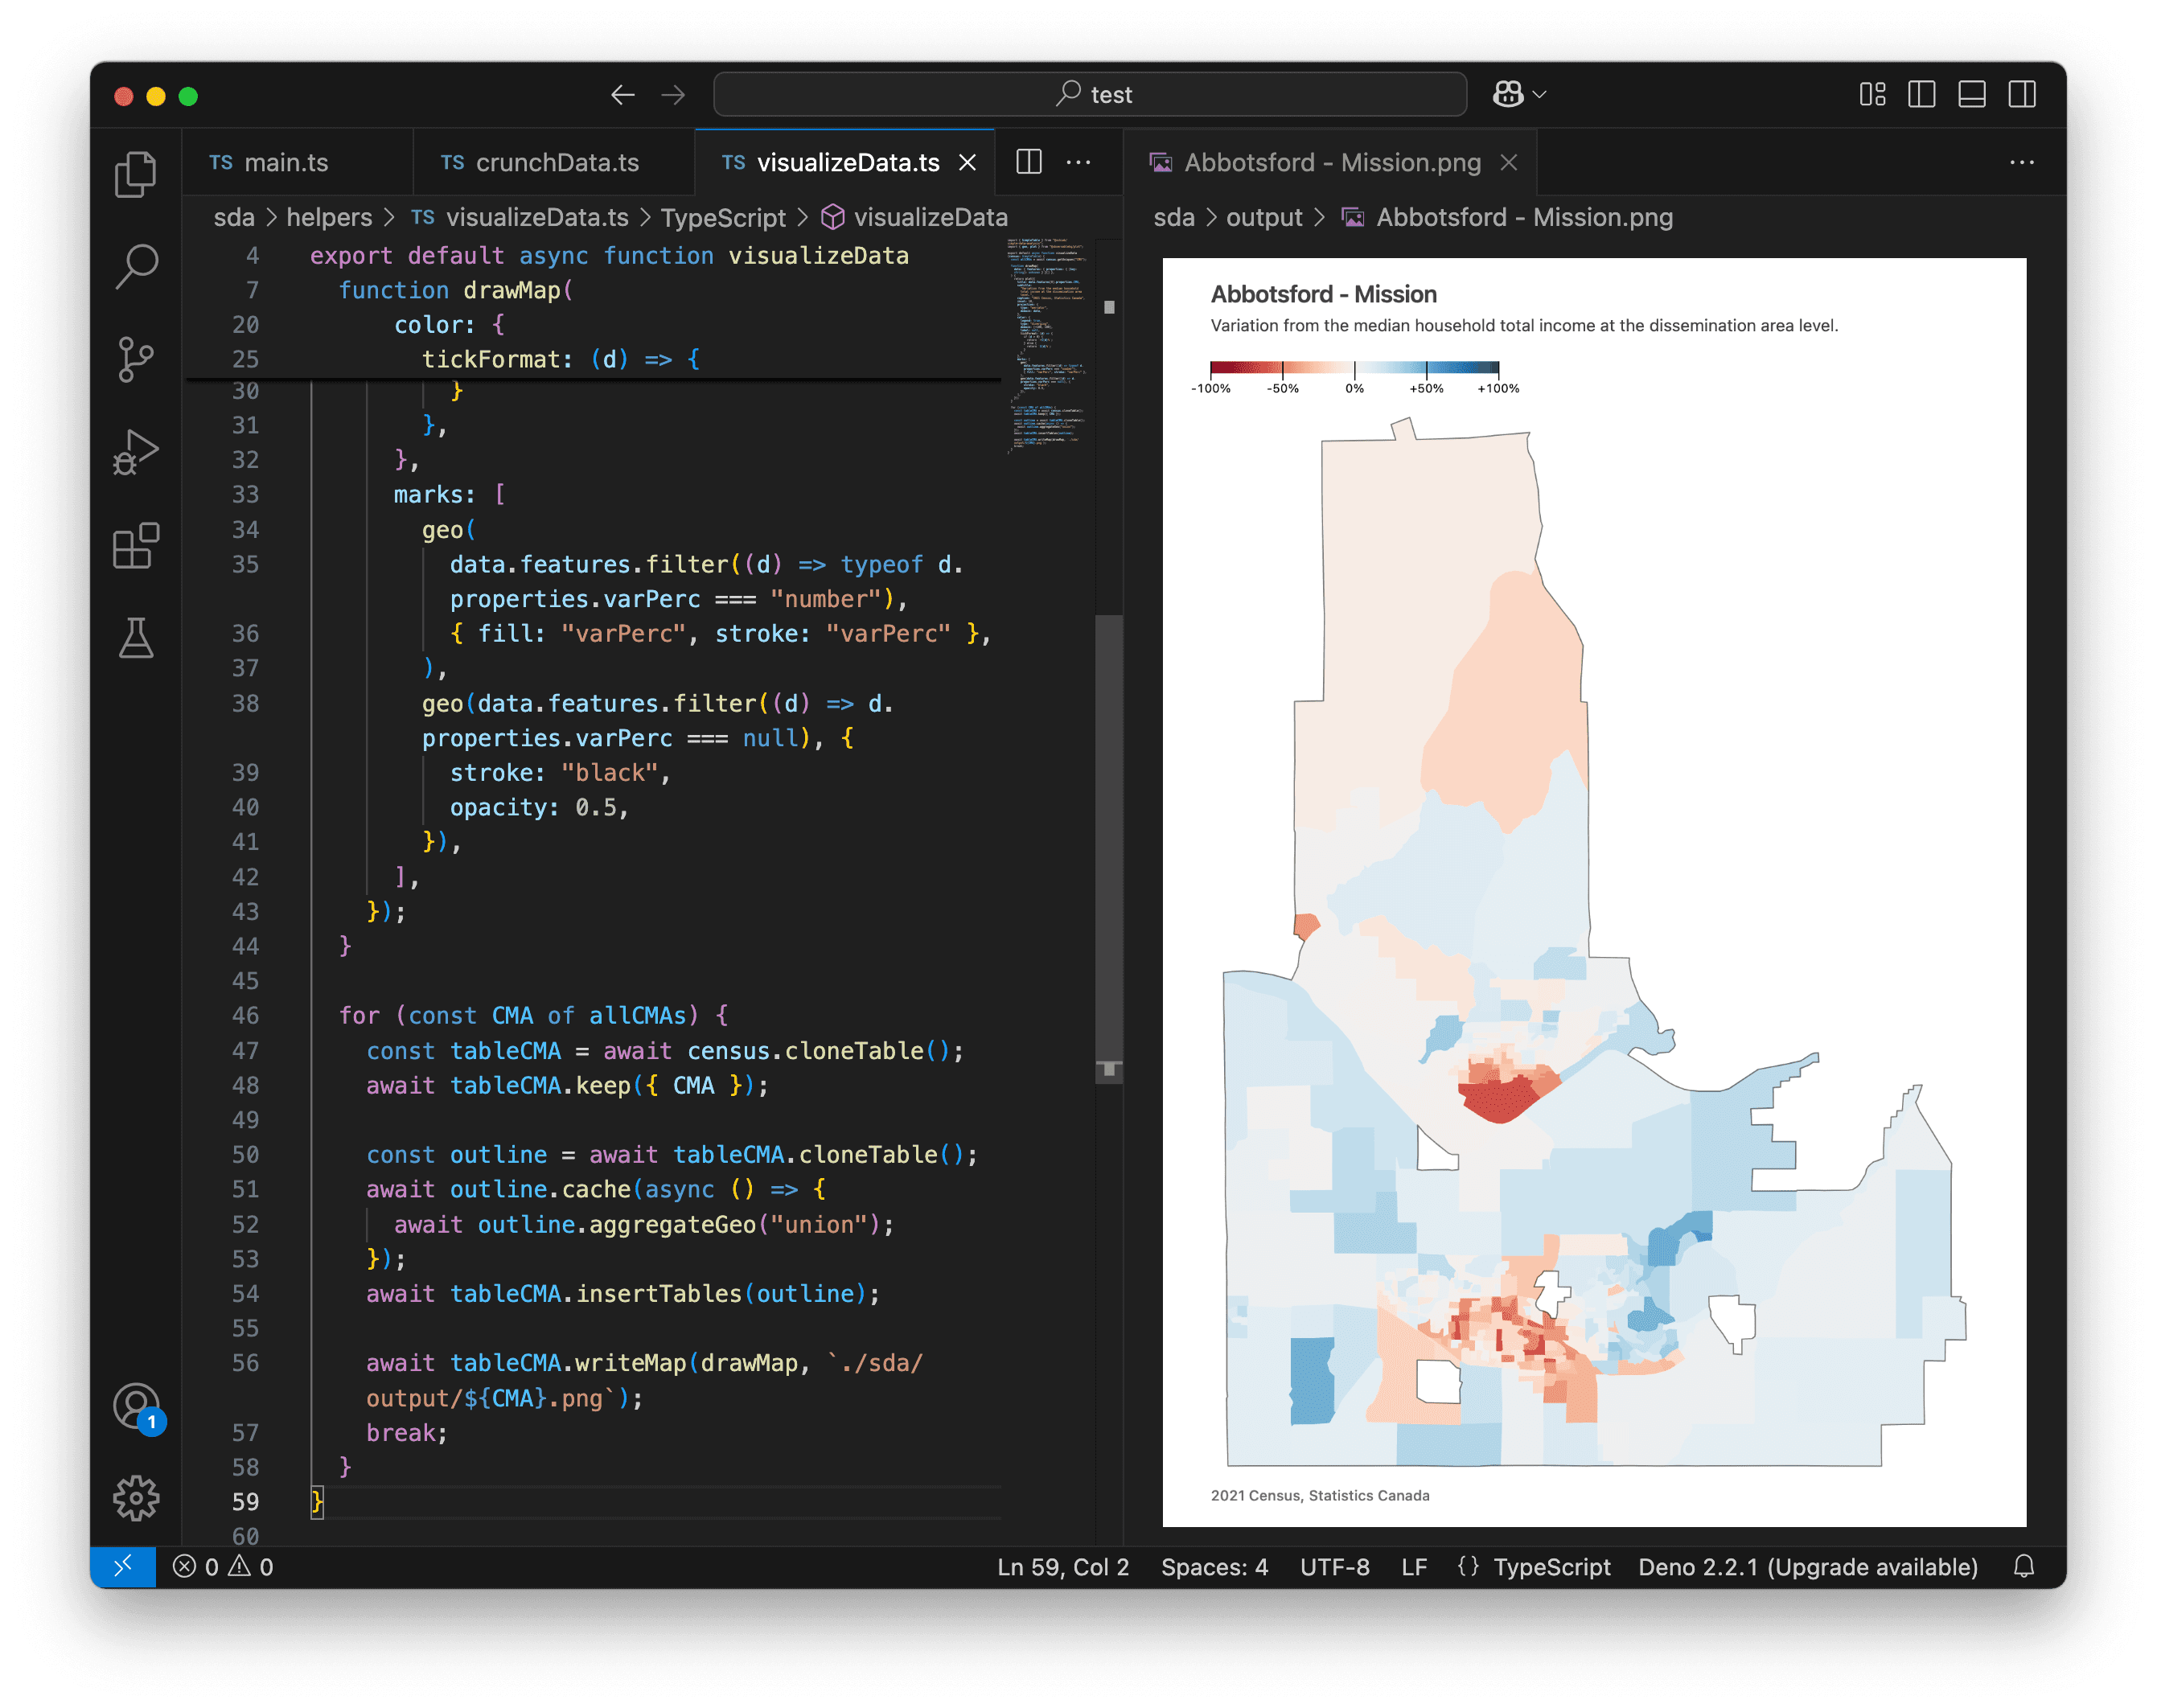The height and width of the screenshot is (1708, 2157).
Task: Open more actions for the code editor group
Action: pyautogui.click(x=1078, y=161)
